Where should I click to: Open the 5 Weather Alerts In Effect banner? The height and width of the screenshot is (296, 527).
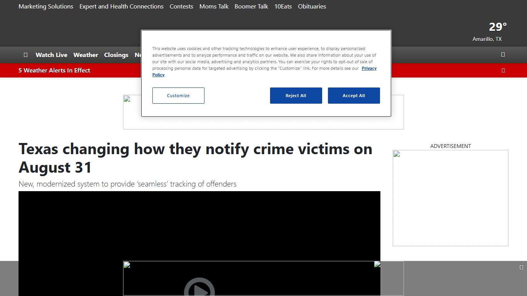pyautogui.click(x=54, y=71)
